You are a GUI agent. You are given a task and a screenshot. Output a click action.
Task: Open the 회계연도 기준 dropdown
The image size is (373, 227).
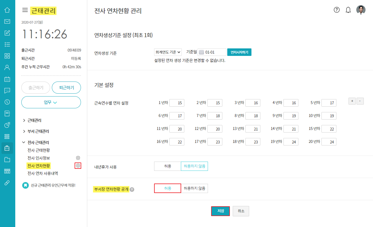168,52
